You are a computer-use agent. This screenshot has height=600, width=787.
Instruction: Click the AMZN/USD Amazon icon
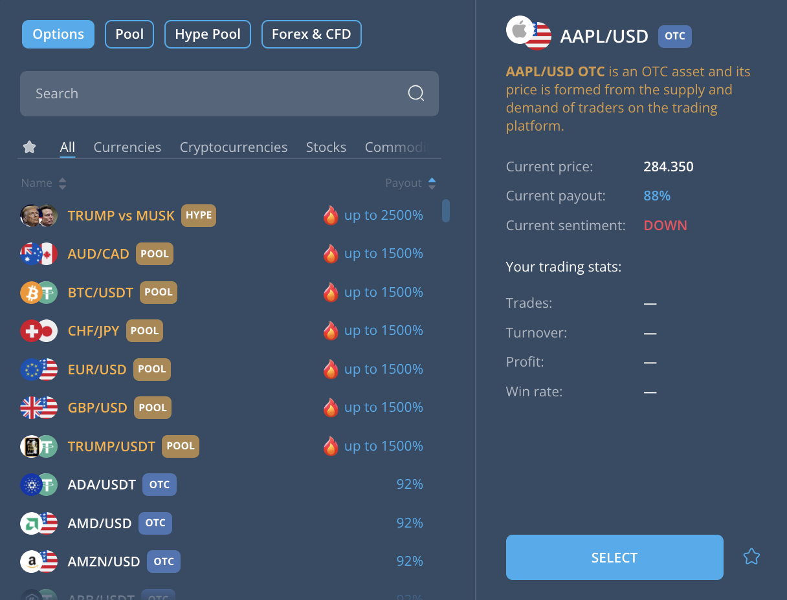[x=38, y=561]
